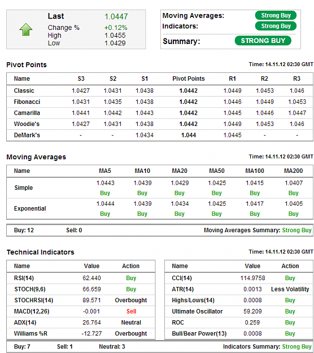Click the Technical Indicators section heading

point(41,252)
